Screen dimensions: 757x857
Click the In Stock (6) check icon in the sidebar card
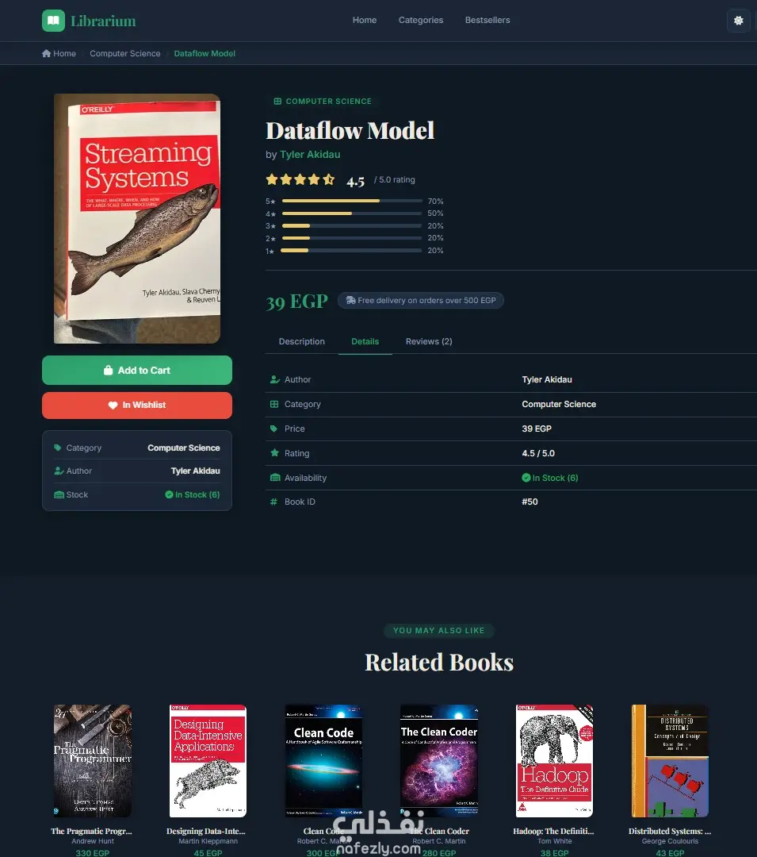[169, 494]
